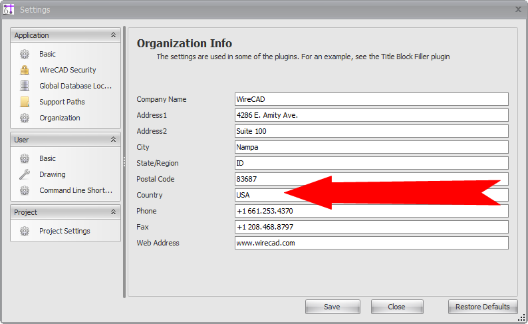Click the Organization Info heading
The image size is (528, 324).
(184, 43)
